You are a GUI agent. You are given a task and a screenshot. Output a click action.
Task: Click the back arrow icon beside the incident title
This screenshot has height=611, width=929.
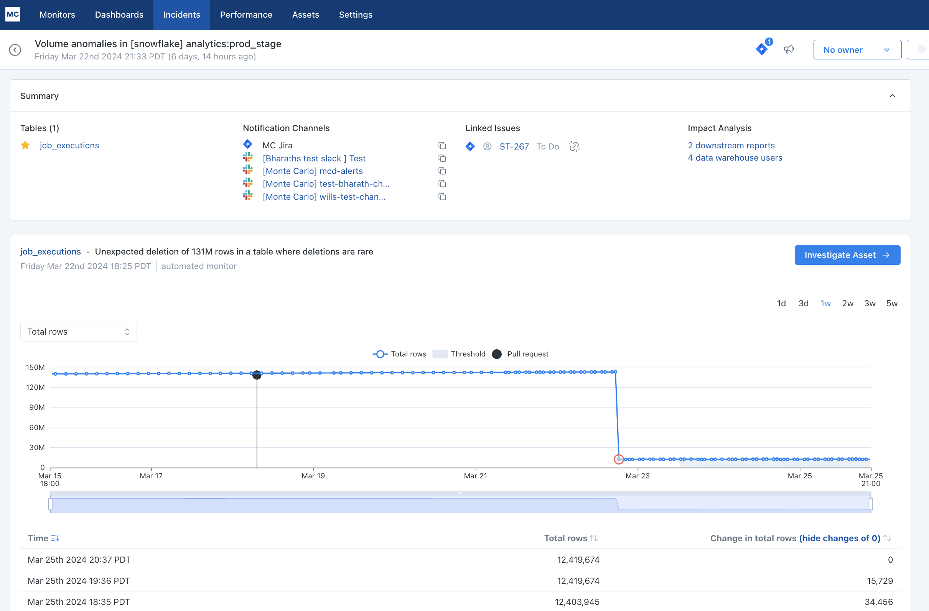point(15,50)
